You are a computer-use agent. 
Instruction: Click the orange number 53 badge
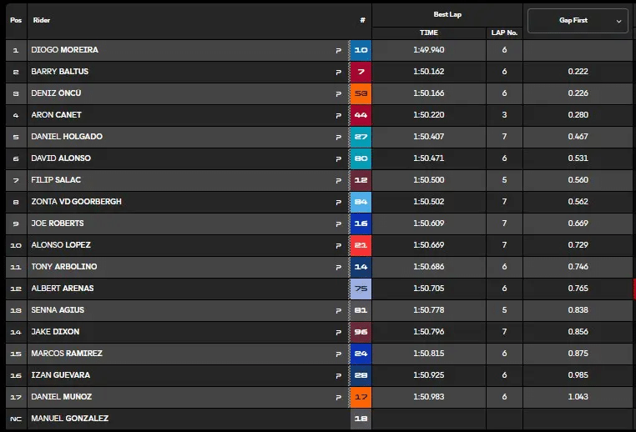[x=361, y=93]
